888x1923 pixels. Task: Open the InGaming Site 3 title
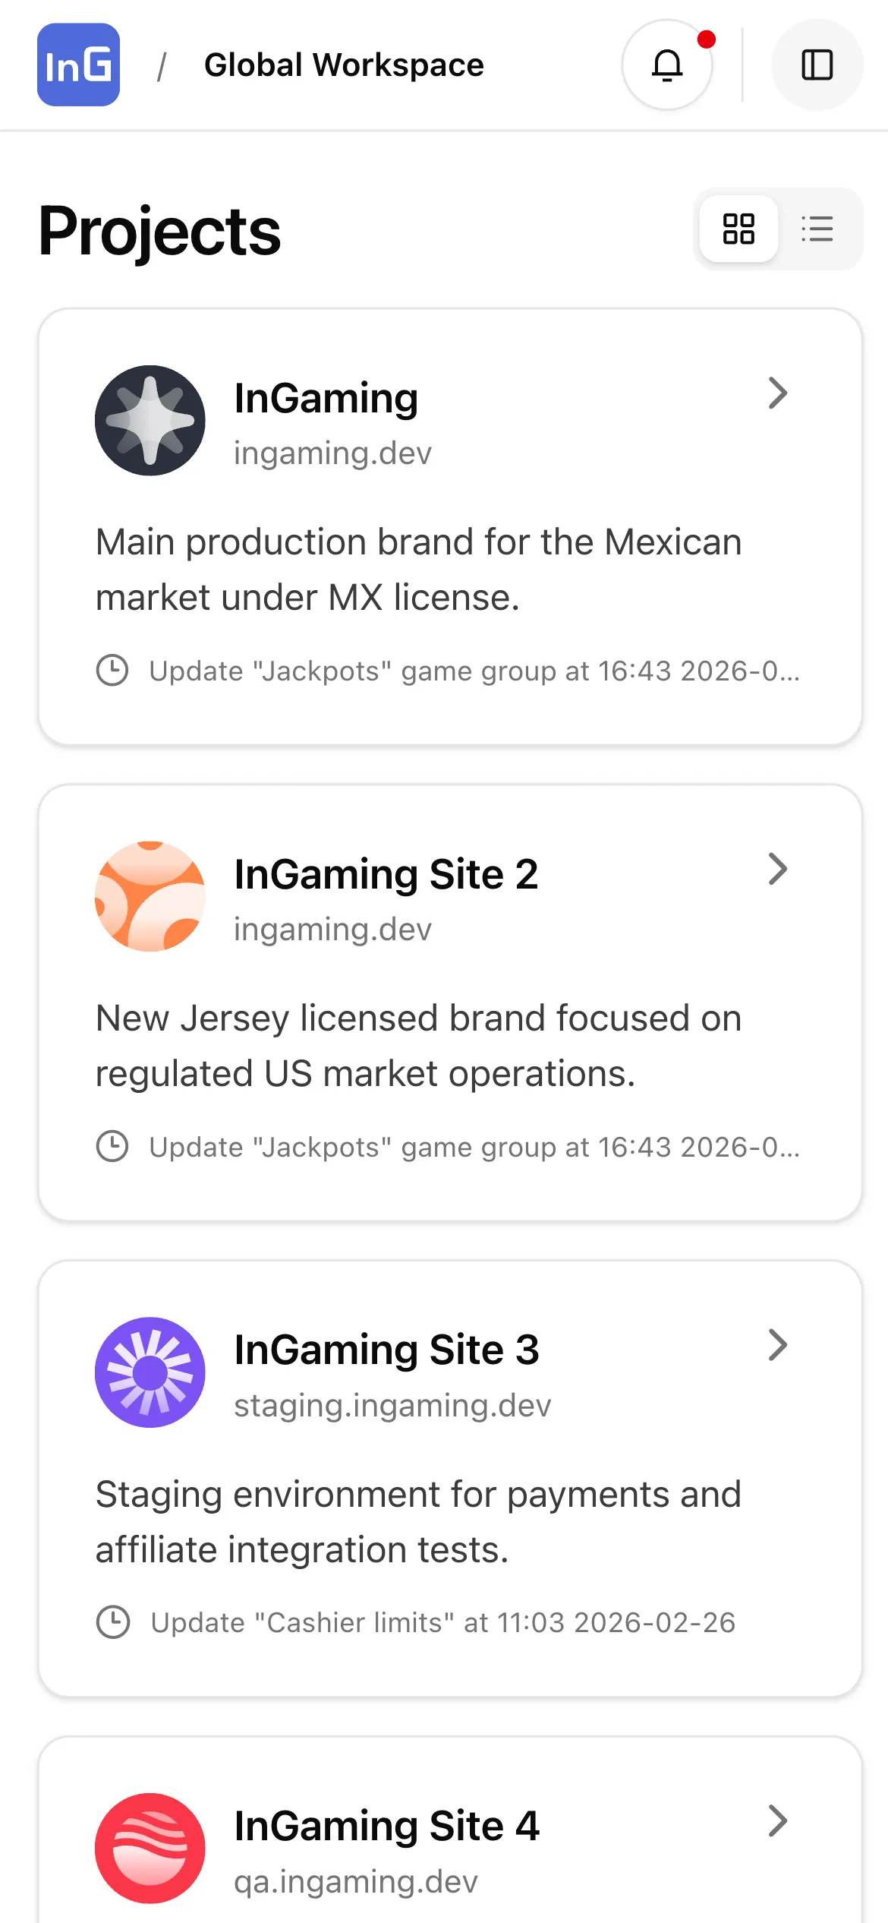386,1350
